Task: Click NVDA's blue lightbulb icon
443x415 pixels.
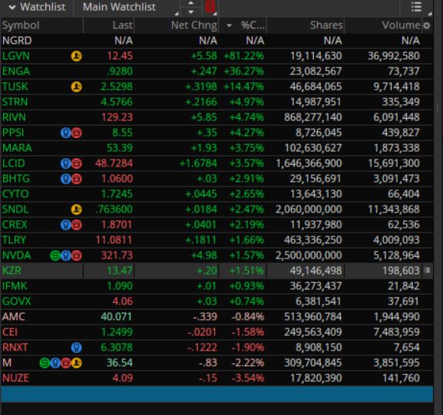Action: click(65, 255)
